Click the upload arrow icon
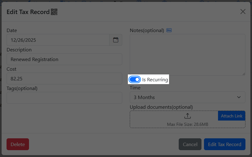This screenshot has height=157, width=252. [x=187, y=116]
